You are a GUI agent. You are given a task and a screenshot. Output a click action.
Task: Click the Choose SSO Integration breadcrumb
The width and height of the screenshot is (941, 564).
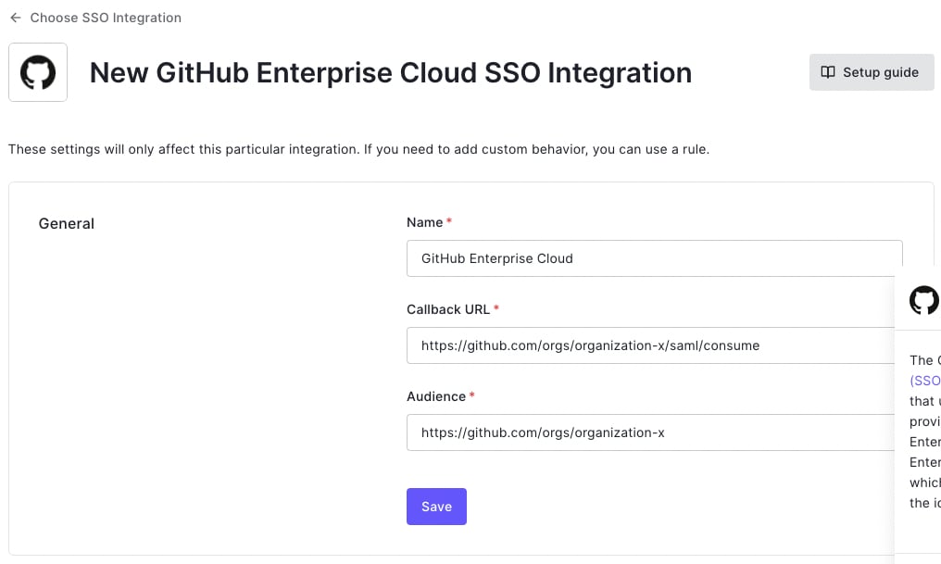click(x=106, y=18)
